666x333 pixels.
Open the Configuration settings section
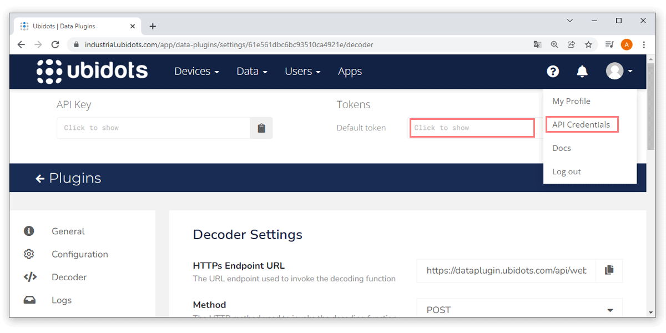pyautogui.click(x=80, y=254)
